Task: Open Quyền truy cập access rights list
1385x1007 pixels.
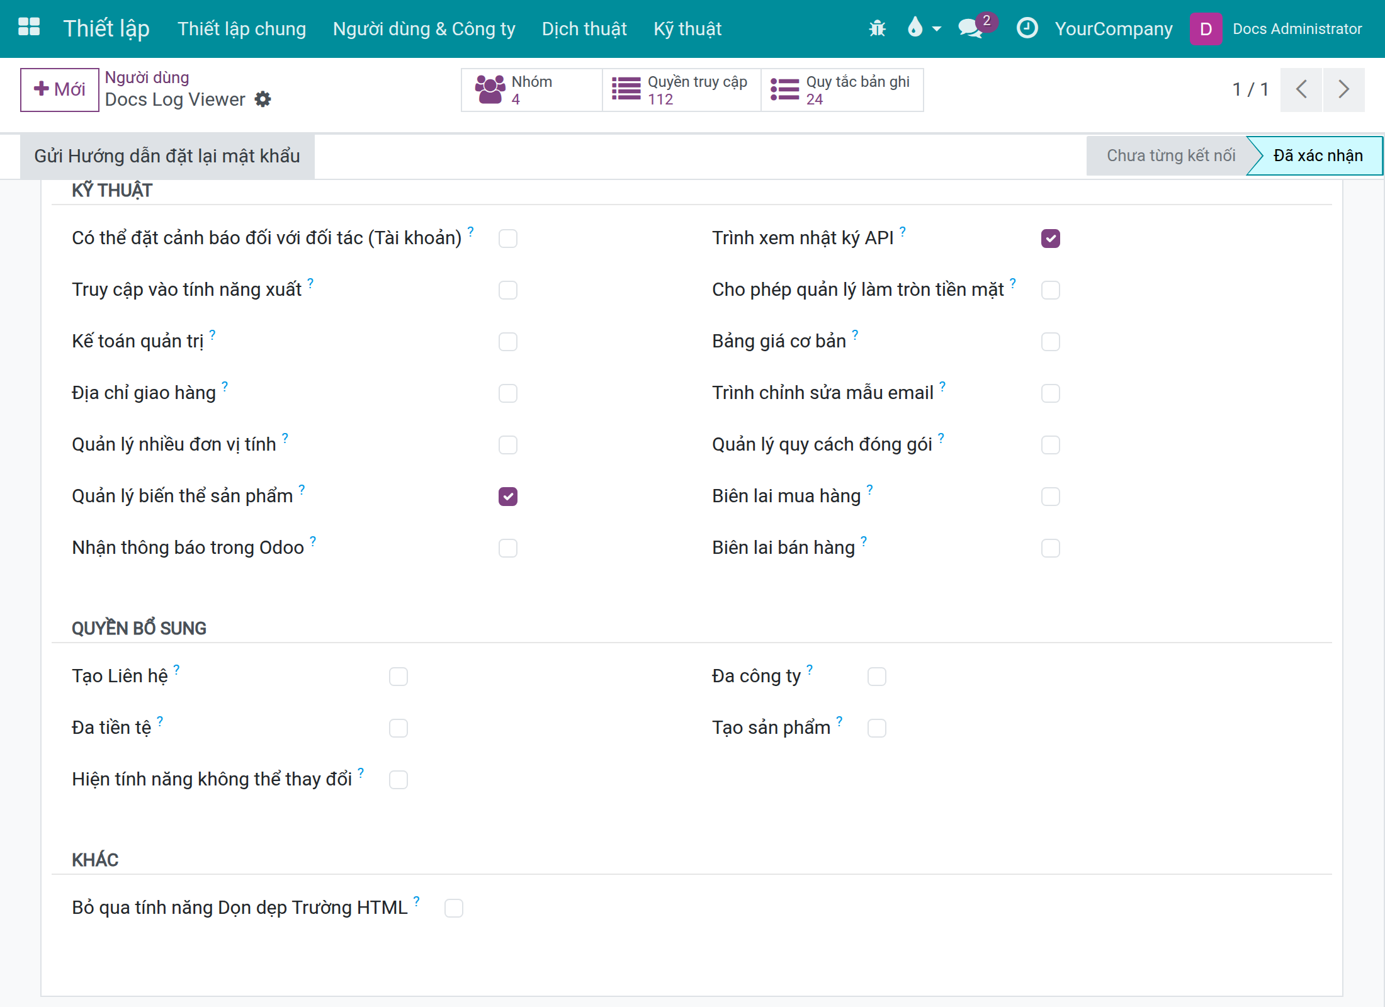Action: (682, 90)
